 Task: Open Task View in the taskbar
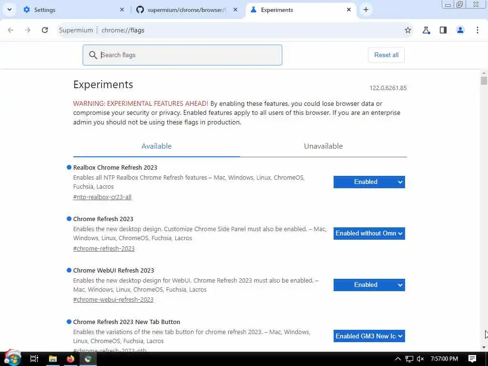point(34,359)
